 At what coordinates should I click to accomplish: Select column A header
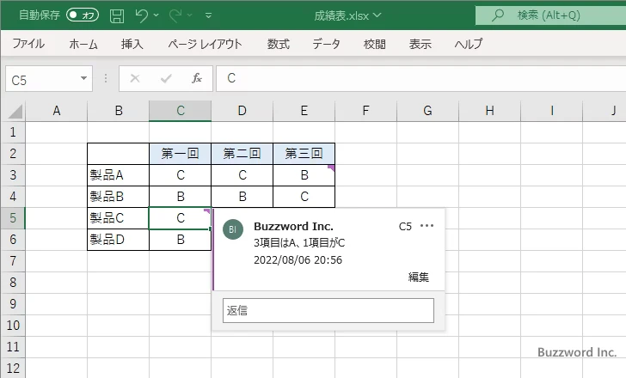(x=56, y=111)
